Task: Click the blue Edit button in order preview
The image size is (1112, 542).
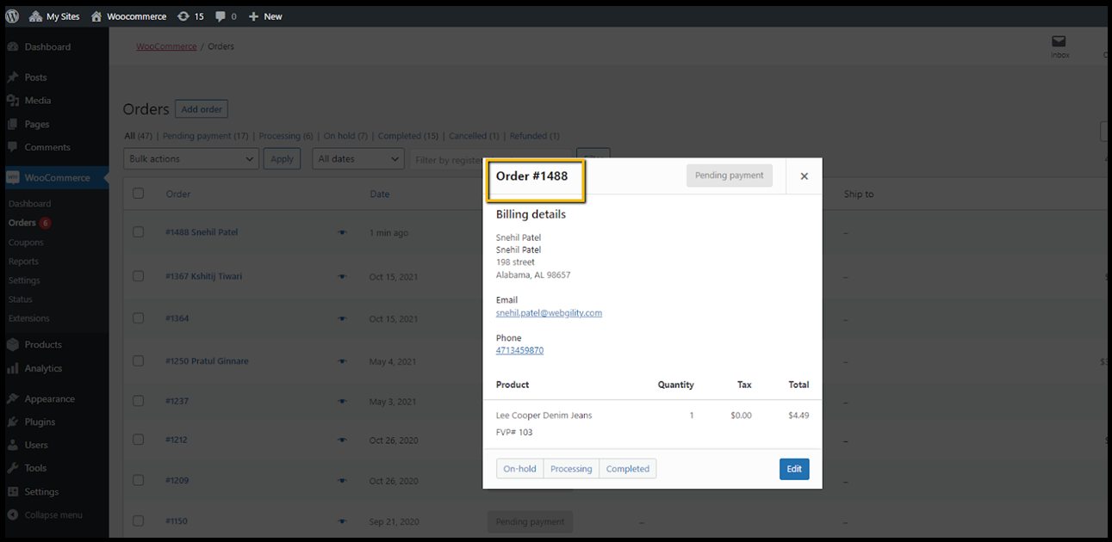Action: [x=794, y=469]
